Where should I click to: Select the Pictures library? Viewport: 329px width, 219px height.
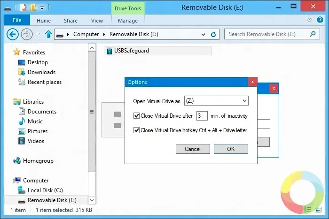coord(33,131)
